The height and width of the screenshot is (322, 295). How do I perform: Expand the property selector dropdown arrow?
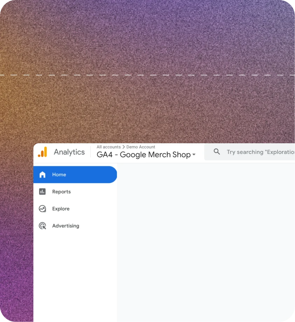(x=194, y=155)
